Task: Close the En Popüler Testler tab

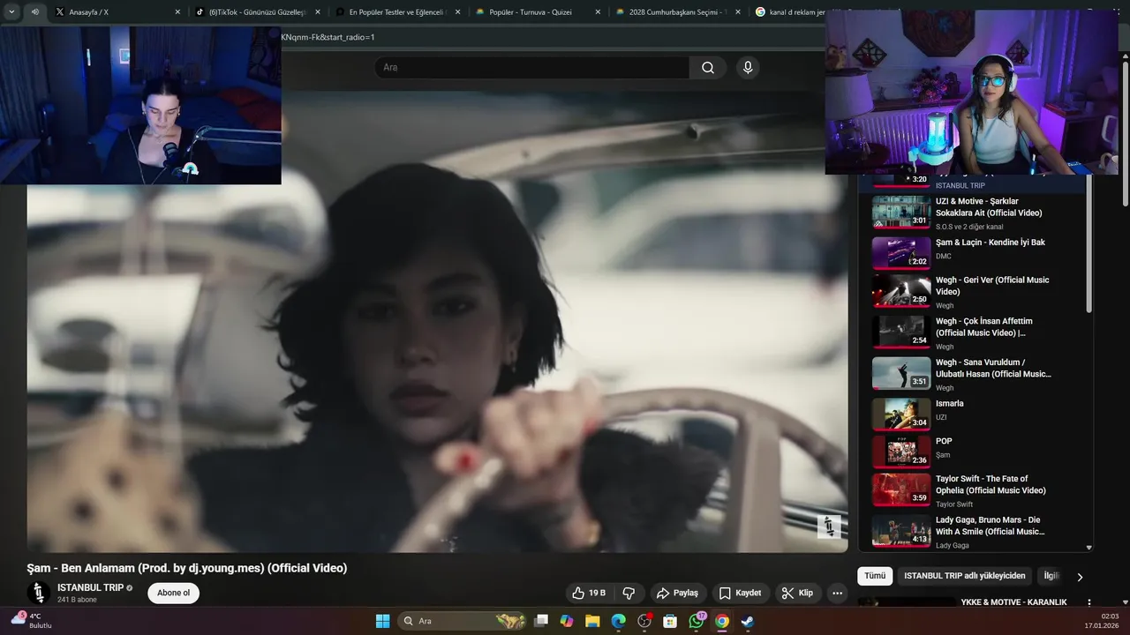Action: (458, 12)
